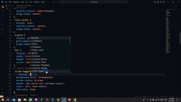Image resolution: width=181 pixels, height=102 pixels.
Task: Open the Windows Start menu
Action: tap(3, 100)
